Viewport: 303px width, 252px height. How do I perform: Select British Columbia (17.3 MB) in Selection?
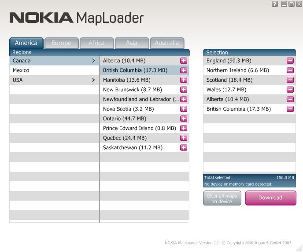pyautogui.click(x=249, y=109)
